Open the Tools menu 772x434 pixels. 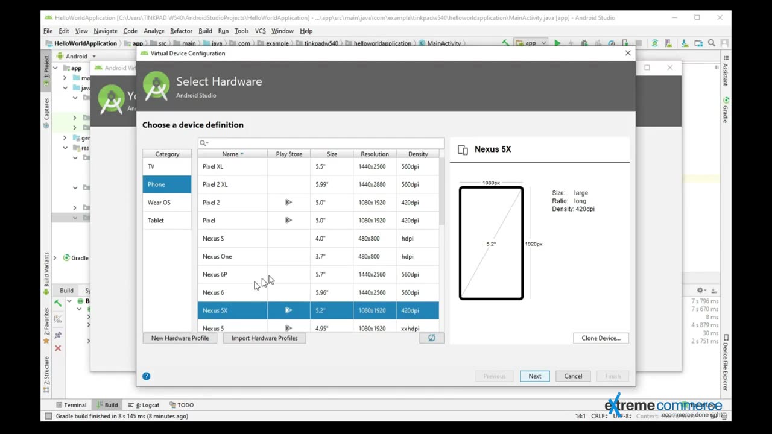tap(241, 31)
